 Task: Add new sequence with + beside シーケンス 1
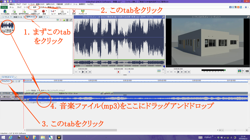[15, 77]
